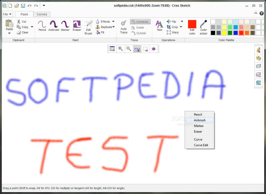Click the Save floppy disk icon

point(23,6)
